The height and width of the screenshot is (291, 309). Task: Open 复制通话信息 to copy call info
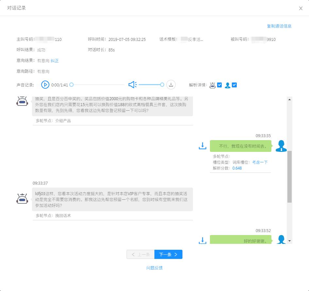(x=280, y=26)
